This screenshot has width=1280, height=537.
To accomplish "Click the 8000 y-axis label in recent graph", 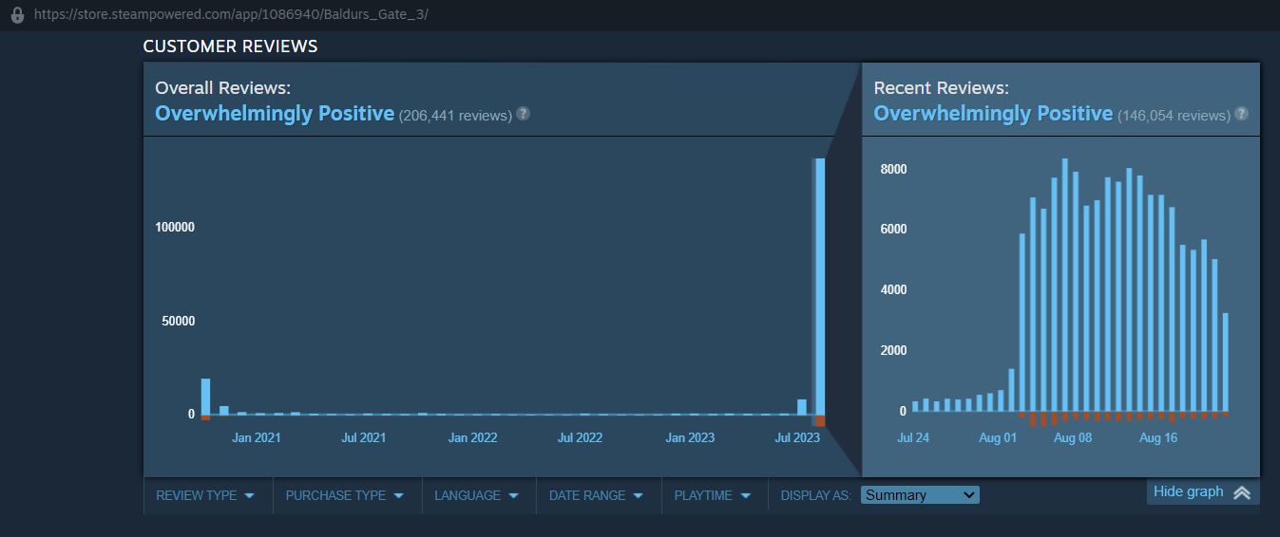I will [x=894, y=169].
